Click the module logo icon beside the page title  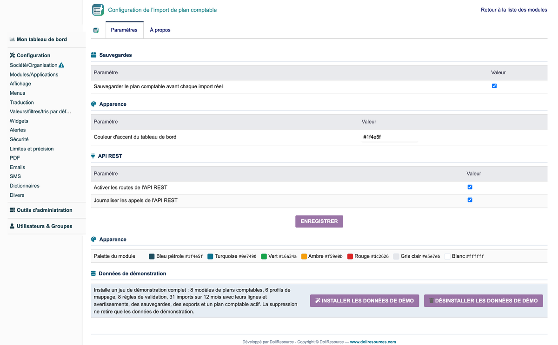[x=98, y=10]
